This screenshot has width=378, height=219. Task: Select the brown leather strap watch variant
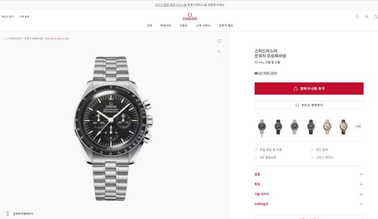(344, 126)
